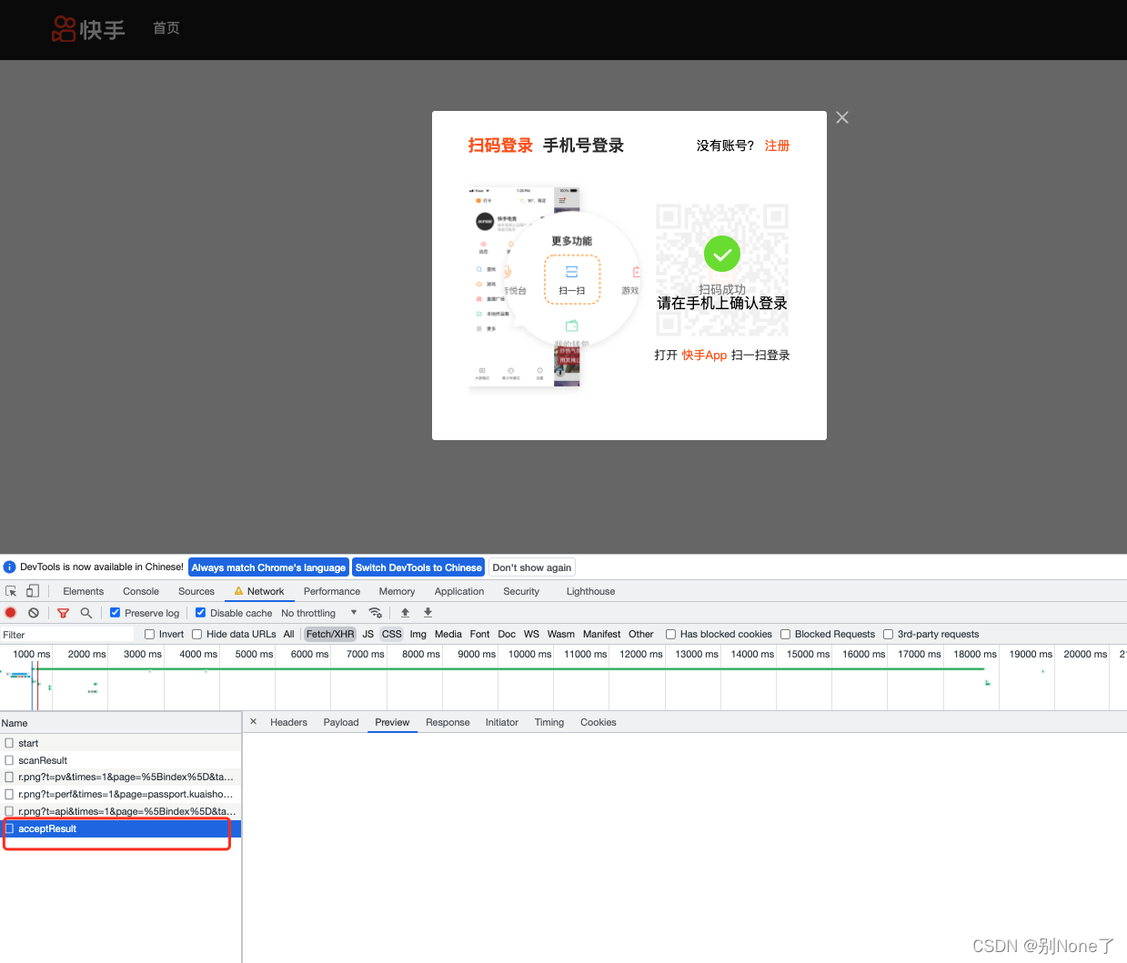Enable the 3rd-party requests checkbox
This screenshot has height=963, width=1127.
889,635
